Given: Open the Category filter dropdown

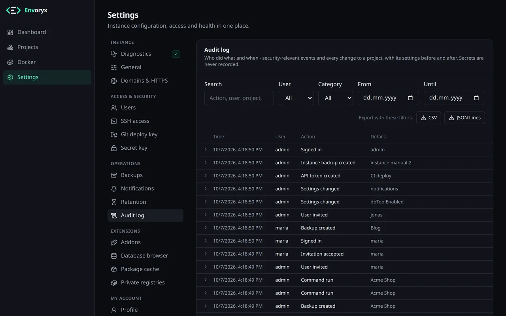Looking at the screenshot, I should pyautogui.click(x=336, y=98).
